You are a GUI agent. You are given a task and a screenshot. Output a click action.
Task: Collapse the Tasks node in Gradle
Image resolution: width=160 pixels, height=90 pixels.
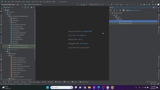114,17
